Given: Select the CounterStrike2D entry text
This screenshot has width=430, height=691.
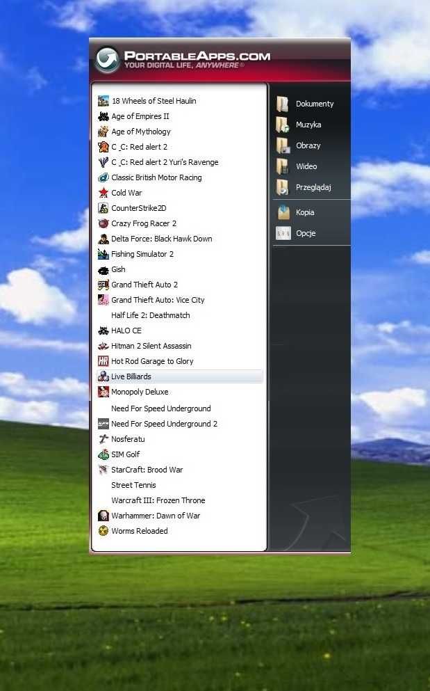Looking at the screenshot, I should point(139,208).
